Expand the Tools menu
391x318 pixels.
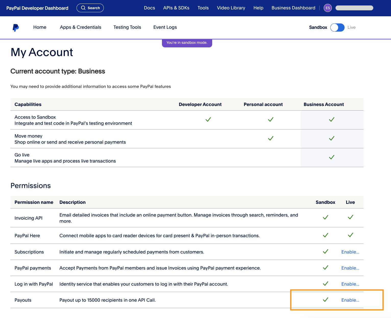203,8
